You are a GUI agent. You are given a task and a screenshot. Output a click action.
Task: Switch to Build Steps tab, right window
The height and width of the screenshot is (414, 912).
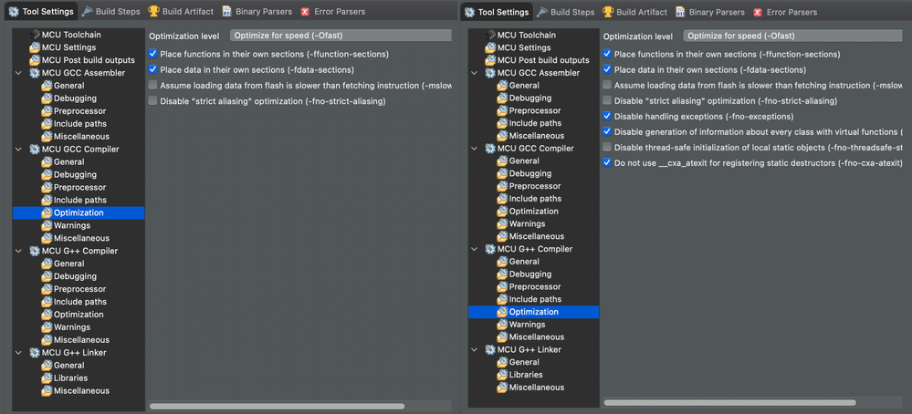[565, 12]
